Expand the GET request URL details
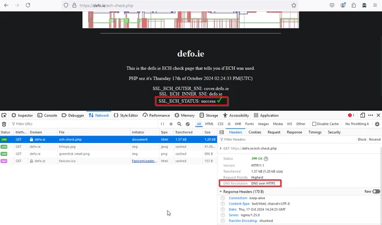Image resolution: width=382 pixels, height=225 pixels. [x=221, y=148]
